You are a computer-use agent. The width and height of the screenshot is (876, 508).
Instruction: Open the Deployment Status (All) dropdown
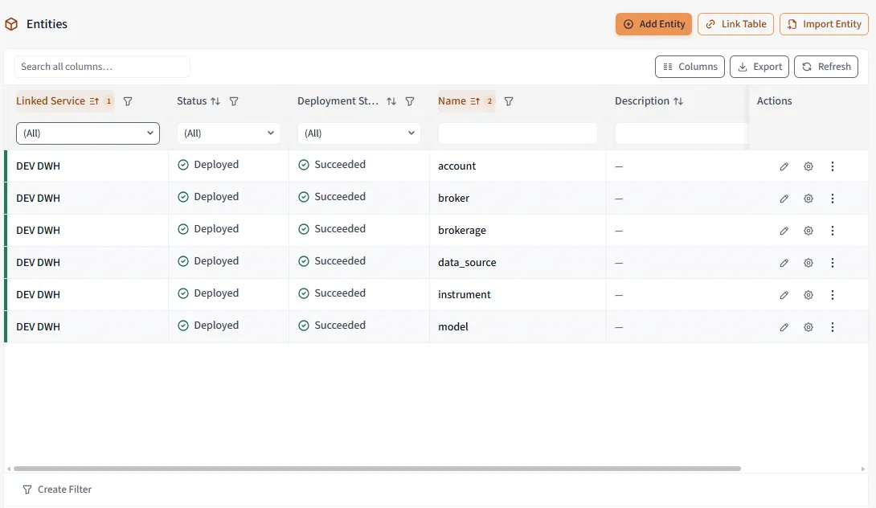coord(358,133)
